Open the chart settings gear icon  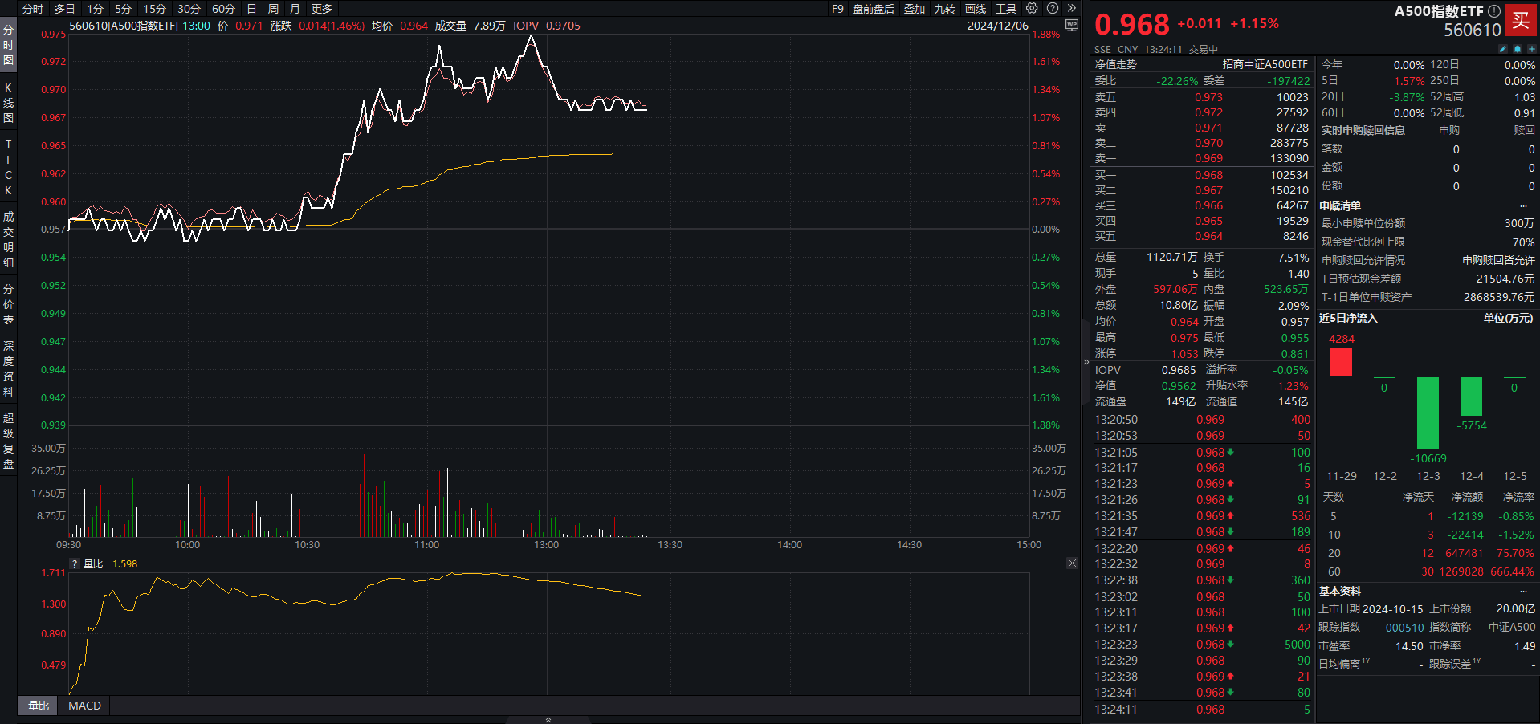[x=1032, y=8]
